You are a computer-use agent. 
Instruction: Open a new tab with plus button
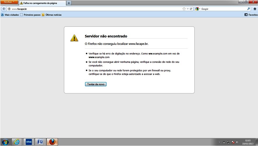(x=69, y=3)
